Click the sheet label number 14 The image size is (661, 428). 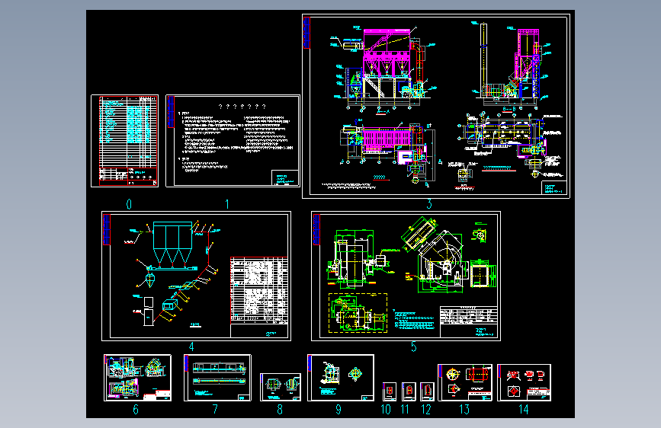pos(524,410)
